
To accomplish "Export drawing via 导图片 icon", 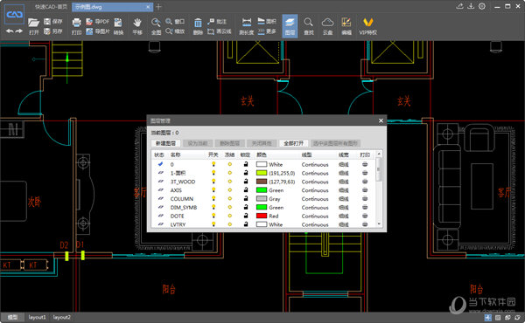I will point(97,31).
